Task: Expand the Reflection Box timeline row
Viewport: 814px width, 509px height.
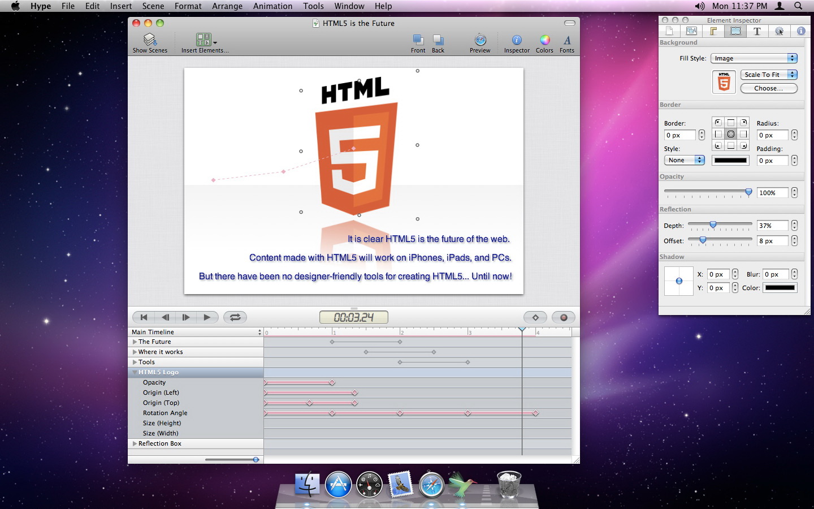Action: (x=135, y=443)
